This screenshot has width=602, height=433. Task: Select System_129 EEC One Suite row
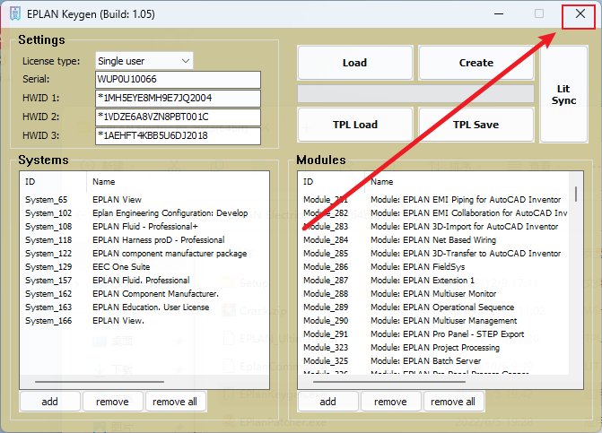coord(144,266)
